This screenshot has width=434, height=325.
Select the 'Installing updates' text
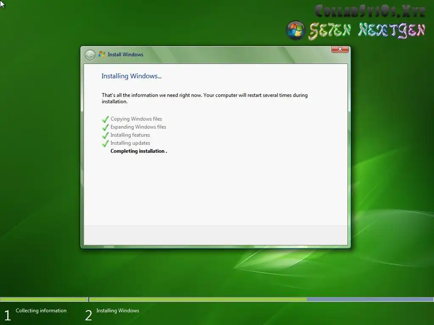[130, 143]
